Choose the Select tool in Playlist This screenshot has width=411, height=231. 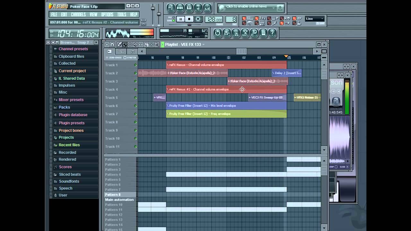(x=152, y=44)
